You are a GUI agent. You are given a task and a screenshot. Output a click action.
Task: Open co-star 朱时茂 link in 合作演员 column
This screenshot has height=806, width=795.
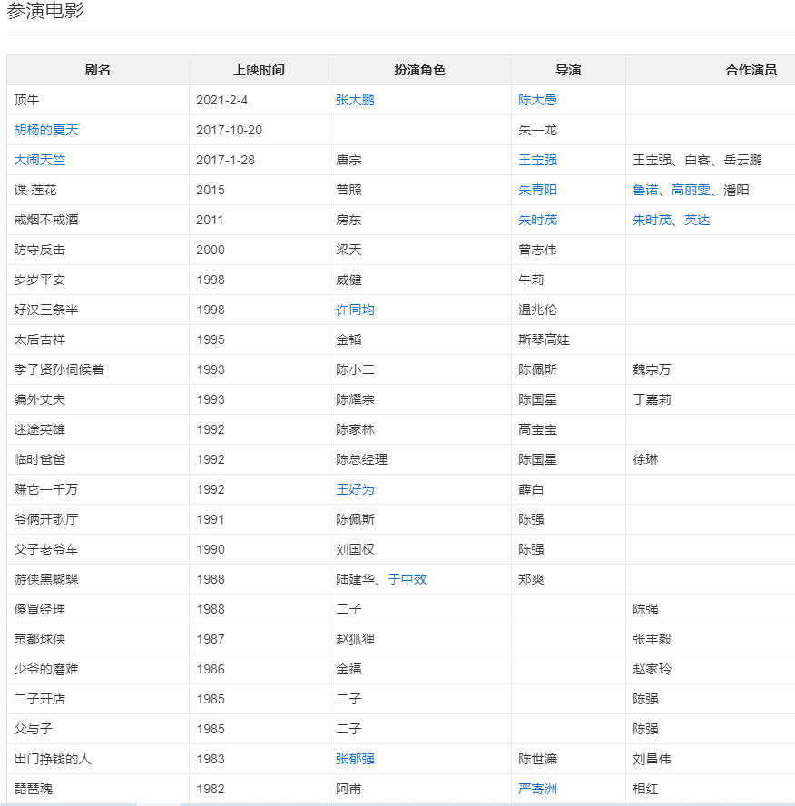[x=653, y=220]
